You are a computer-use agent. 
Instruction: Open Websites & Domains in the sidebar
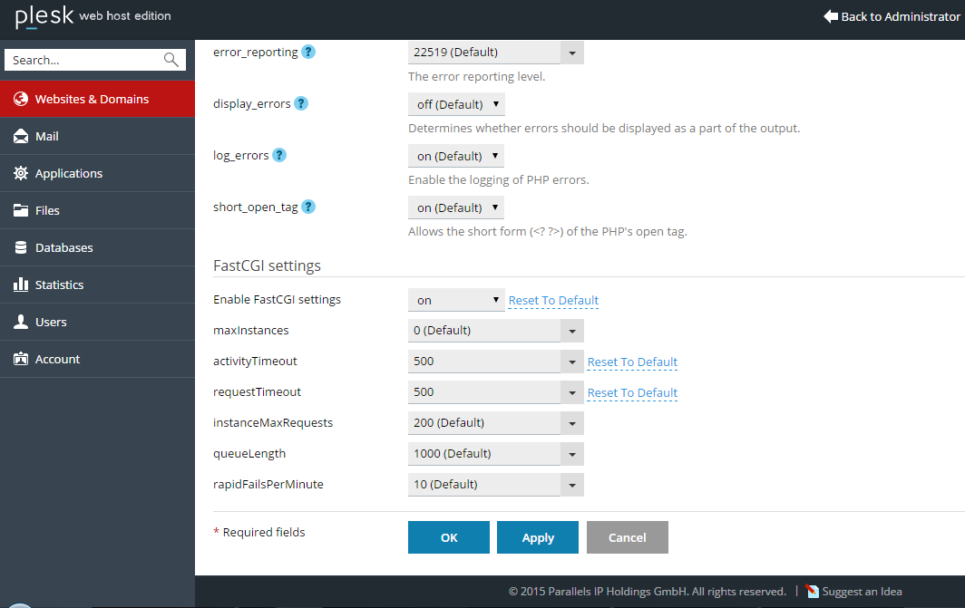(x=92, y=99)
